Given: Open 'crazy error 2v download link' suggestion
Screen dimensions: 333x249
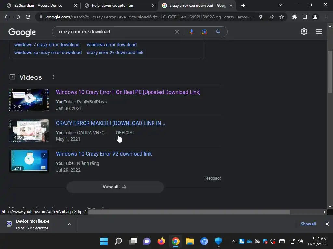Looking at the screenshot, I should click(x=115, y=53).
